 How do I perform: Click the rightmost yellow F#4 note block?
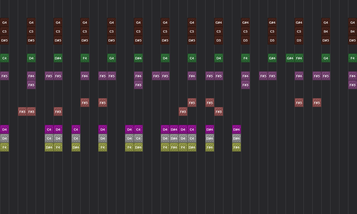tap(237, 147)
